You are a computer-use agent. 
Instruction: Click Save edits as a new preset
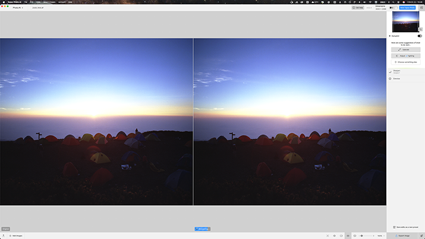(405, 227)
